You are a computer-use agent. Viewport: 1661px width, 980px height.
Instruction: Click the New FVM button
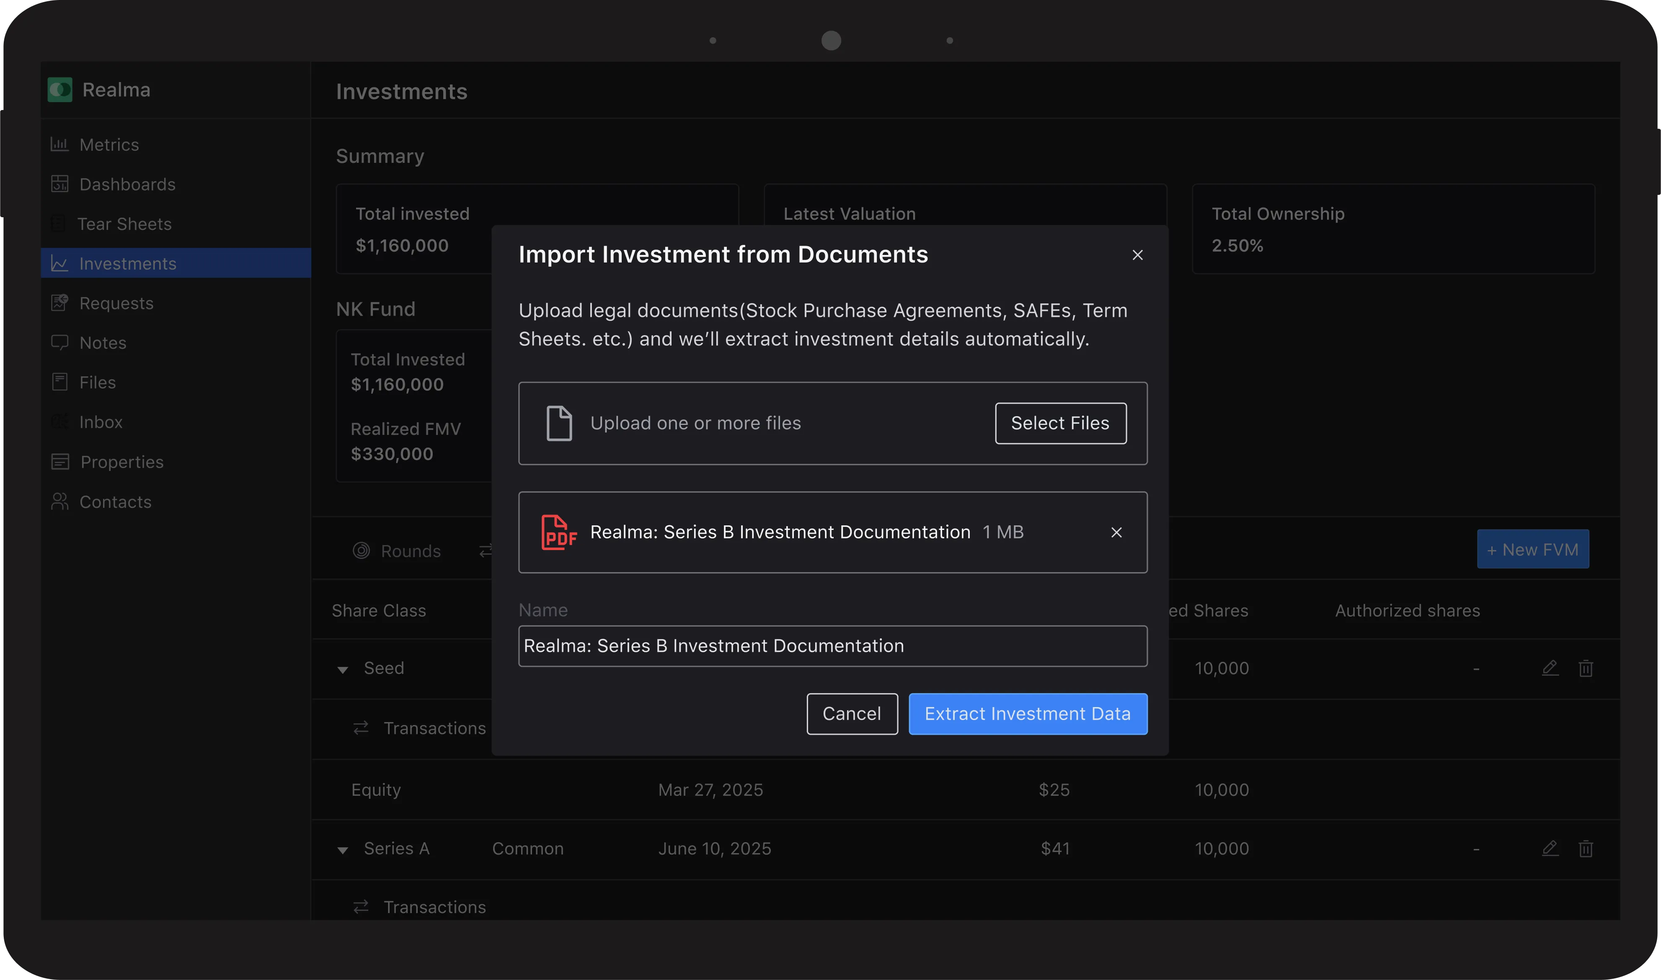[x=1532, y=549]
